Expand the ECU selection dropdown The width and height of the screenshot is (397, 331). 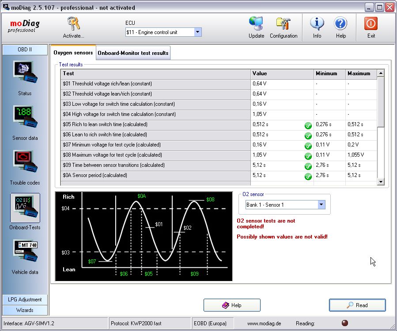point(197,32)
